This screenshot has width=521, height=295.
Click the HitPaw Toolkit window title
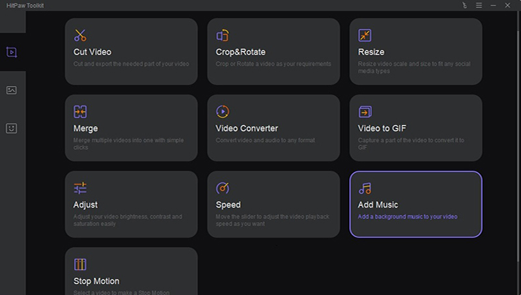point(25,5)
